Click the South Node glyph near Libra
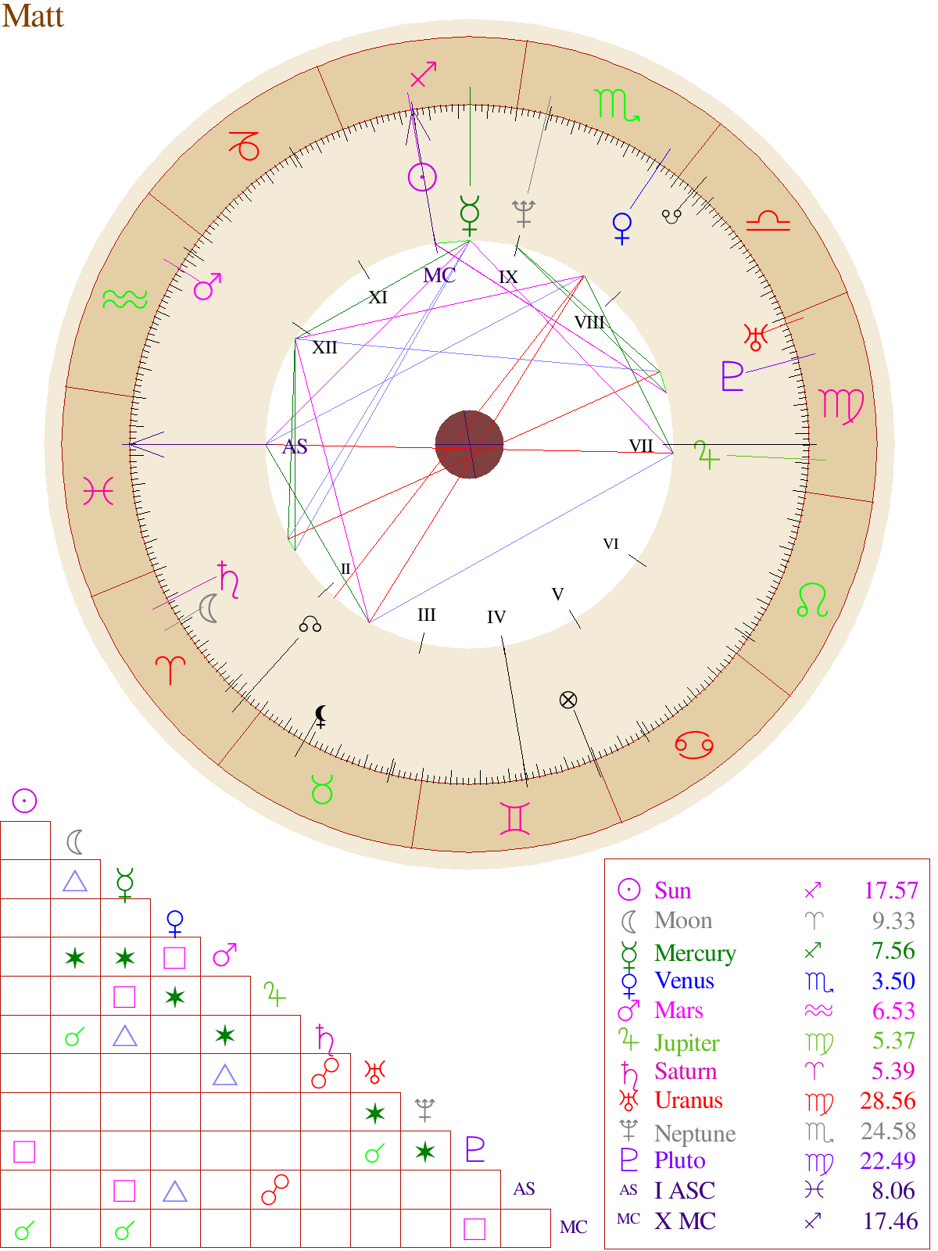938x1251 pixels. click(x=672, y=217)
